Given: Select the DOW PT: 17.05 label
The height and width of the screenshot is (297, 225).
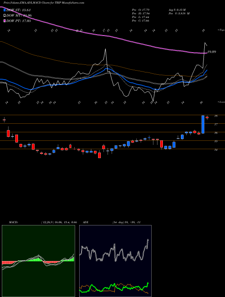Looking at the screenshot, I should point(18,21).
